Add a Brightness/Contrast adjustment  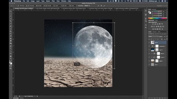point(153,24)
